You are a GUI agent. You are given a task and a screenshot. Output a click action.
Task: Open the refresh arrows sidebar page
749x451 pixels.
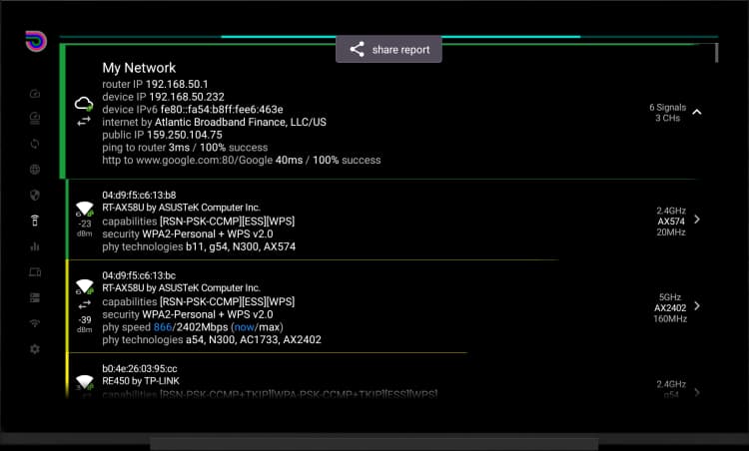[35, 144]
